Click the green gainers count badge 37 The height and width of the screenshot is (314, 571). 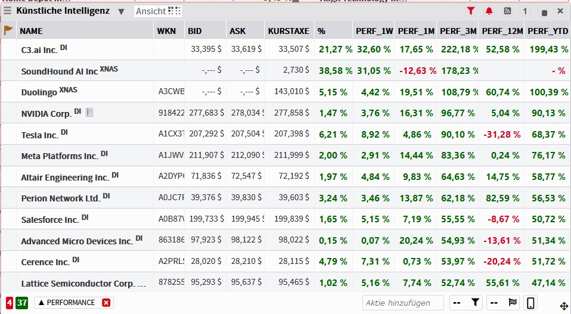click(22, 303)
